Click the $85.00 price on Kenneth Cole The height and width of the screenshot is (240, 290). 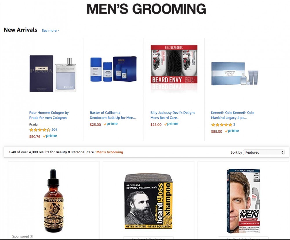tap(217, 132)
